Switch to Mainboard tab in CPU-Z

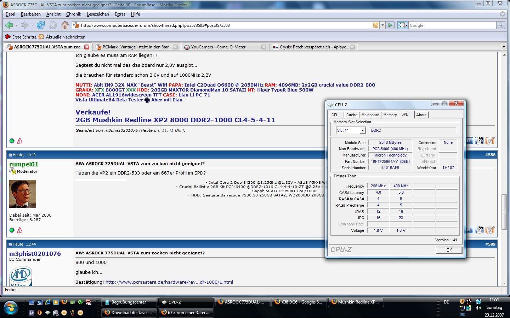click(x=370, y=115)
